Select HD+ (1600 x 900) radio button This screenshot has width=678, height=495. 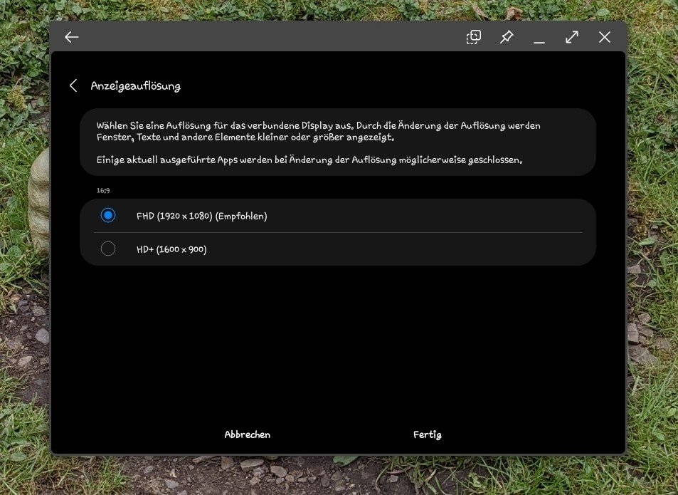point(108,249)
